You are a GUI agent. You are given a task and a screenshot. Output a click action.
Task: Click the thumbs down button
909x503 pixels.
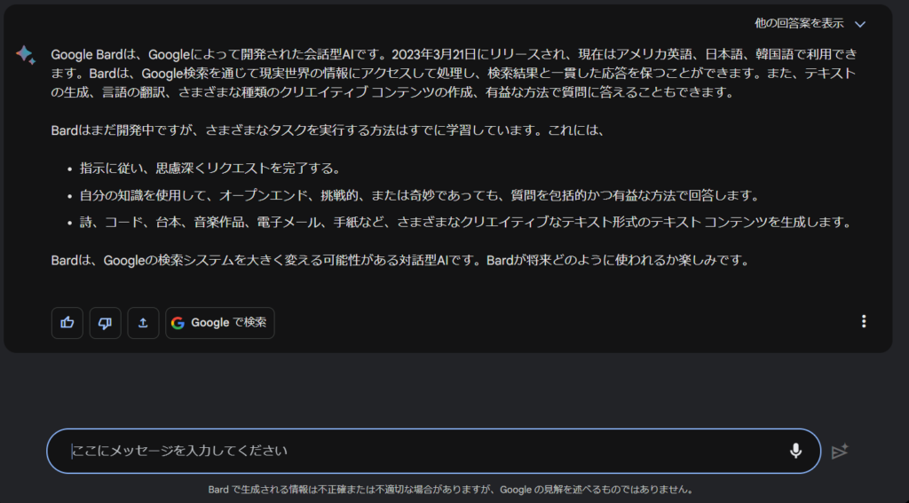coord(105,323)
